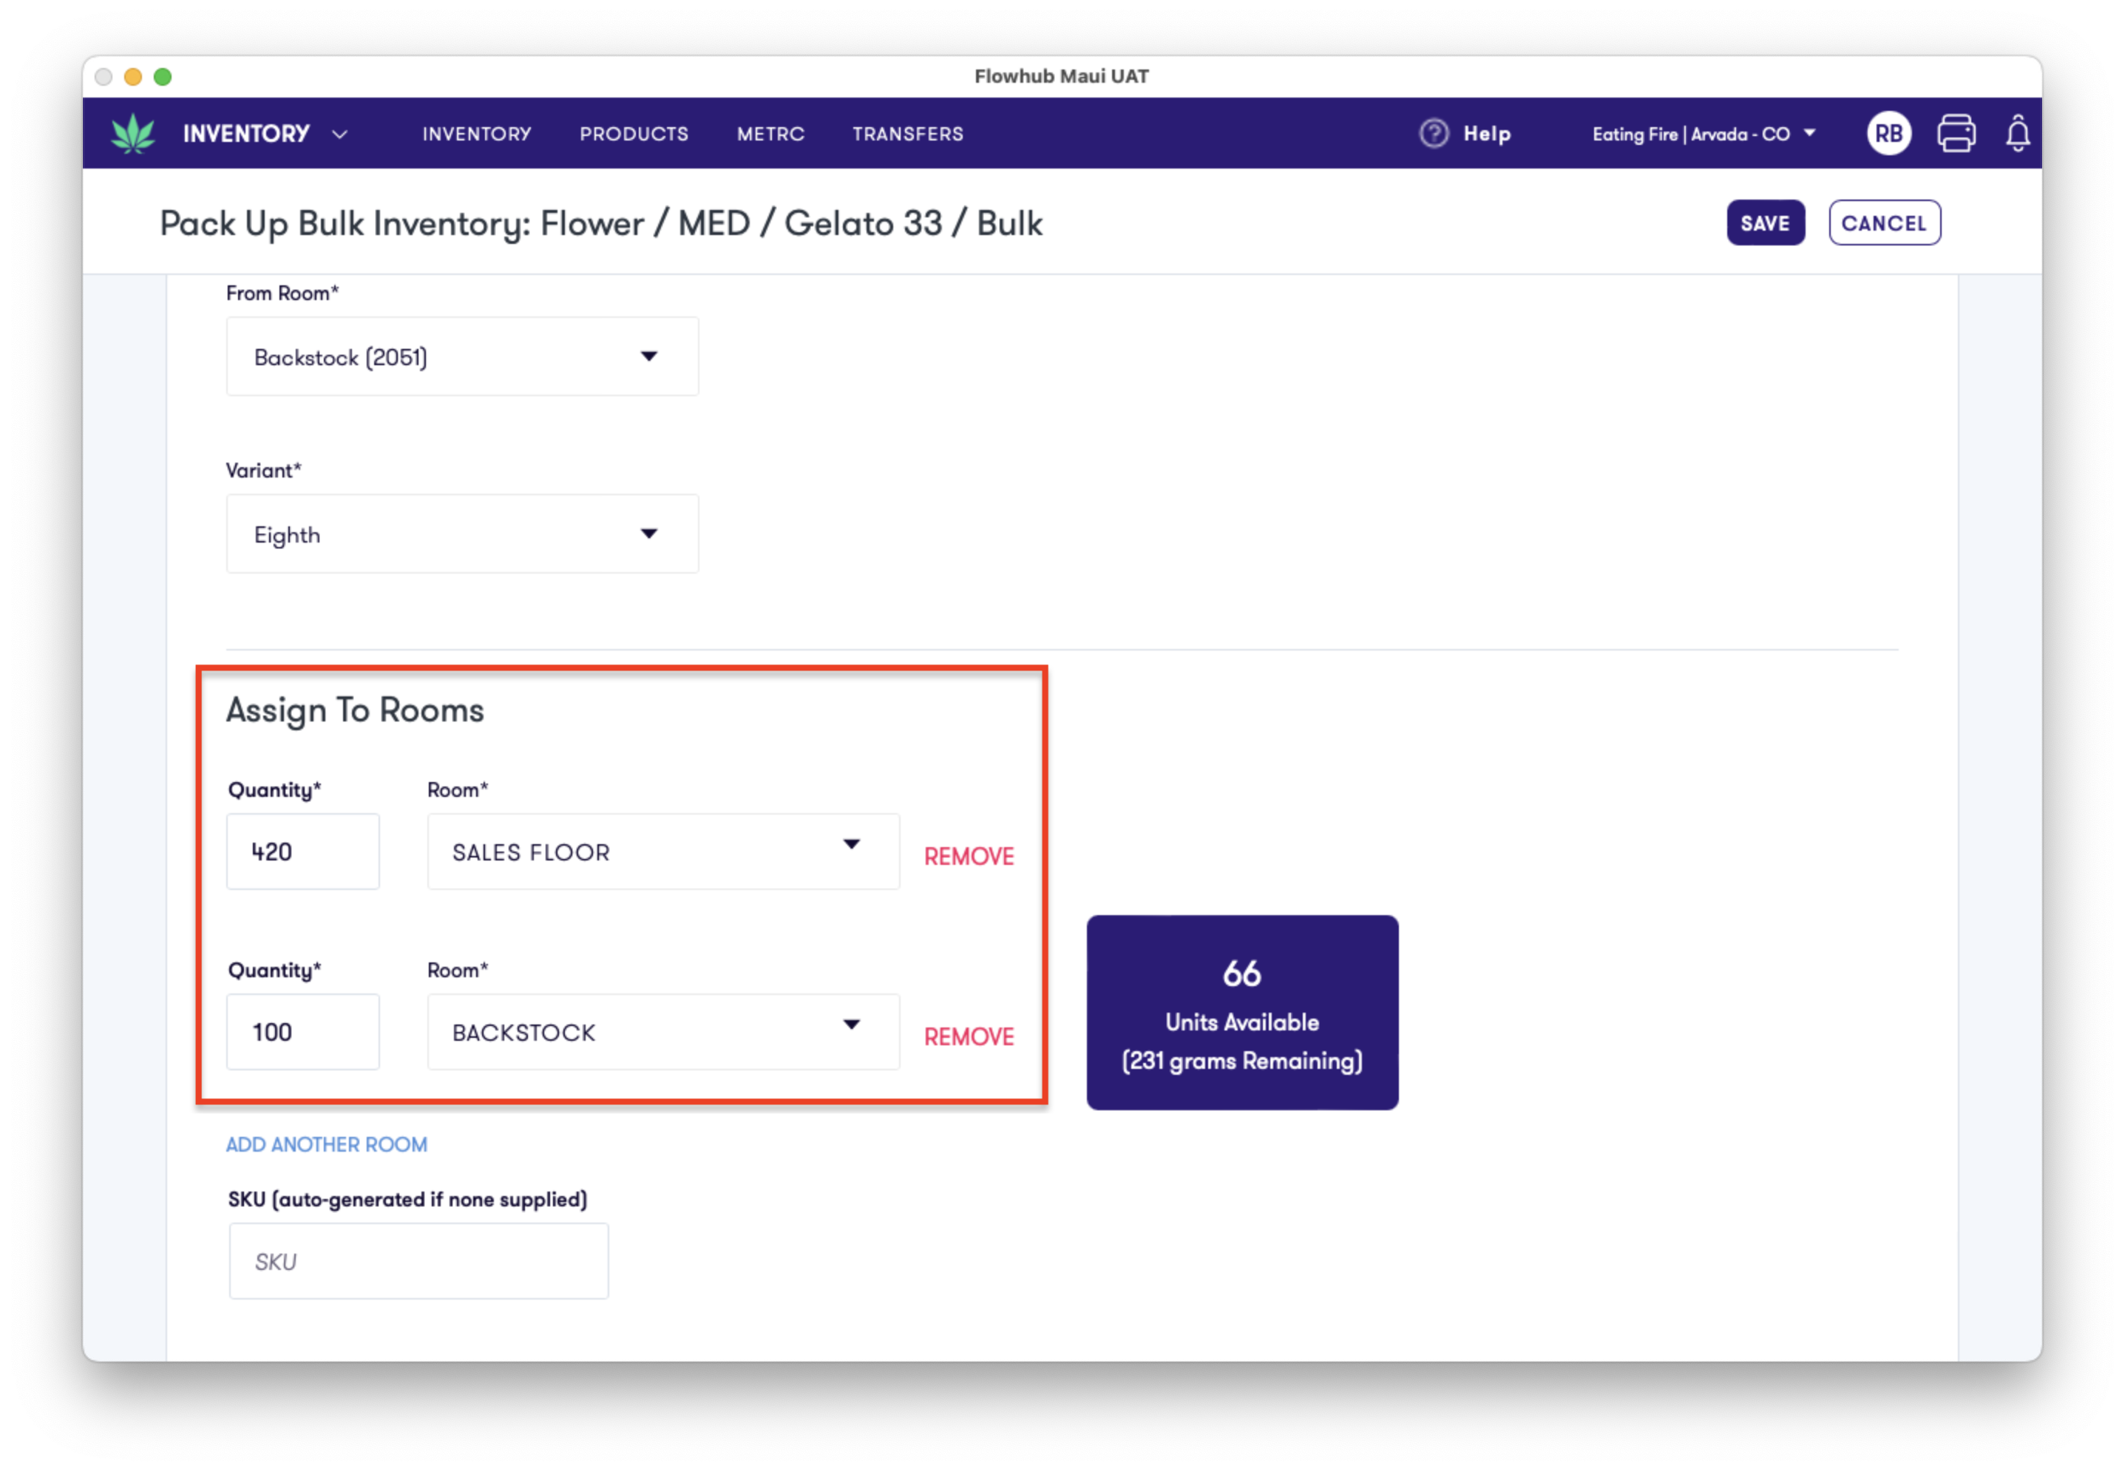Click the green macOS zoom button

(163, 76)
